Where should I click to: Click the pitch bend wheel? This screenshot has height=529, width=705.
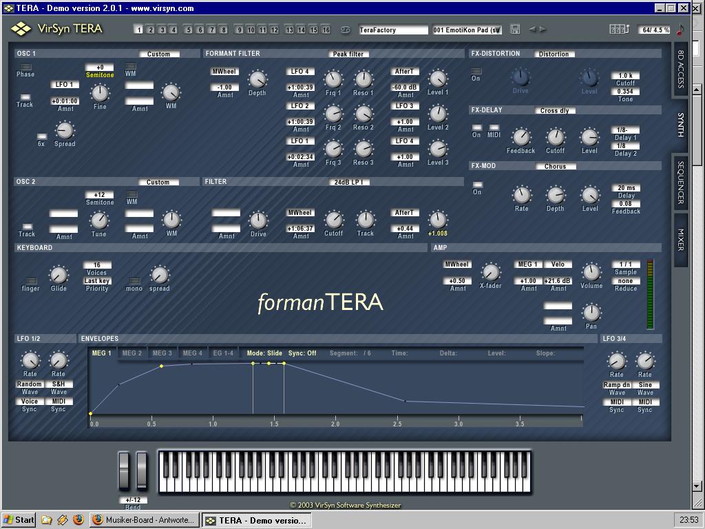pos(124,471)
